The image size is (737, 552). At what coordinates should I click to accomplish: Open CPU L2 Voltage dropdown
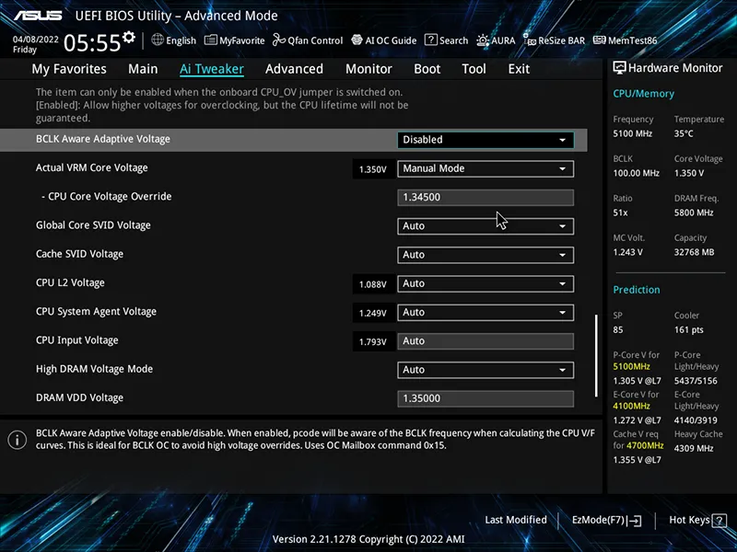(485, 283)
